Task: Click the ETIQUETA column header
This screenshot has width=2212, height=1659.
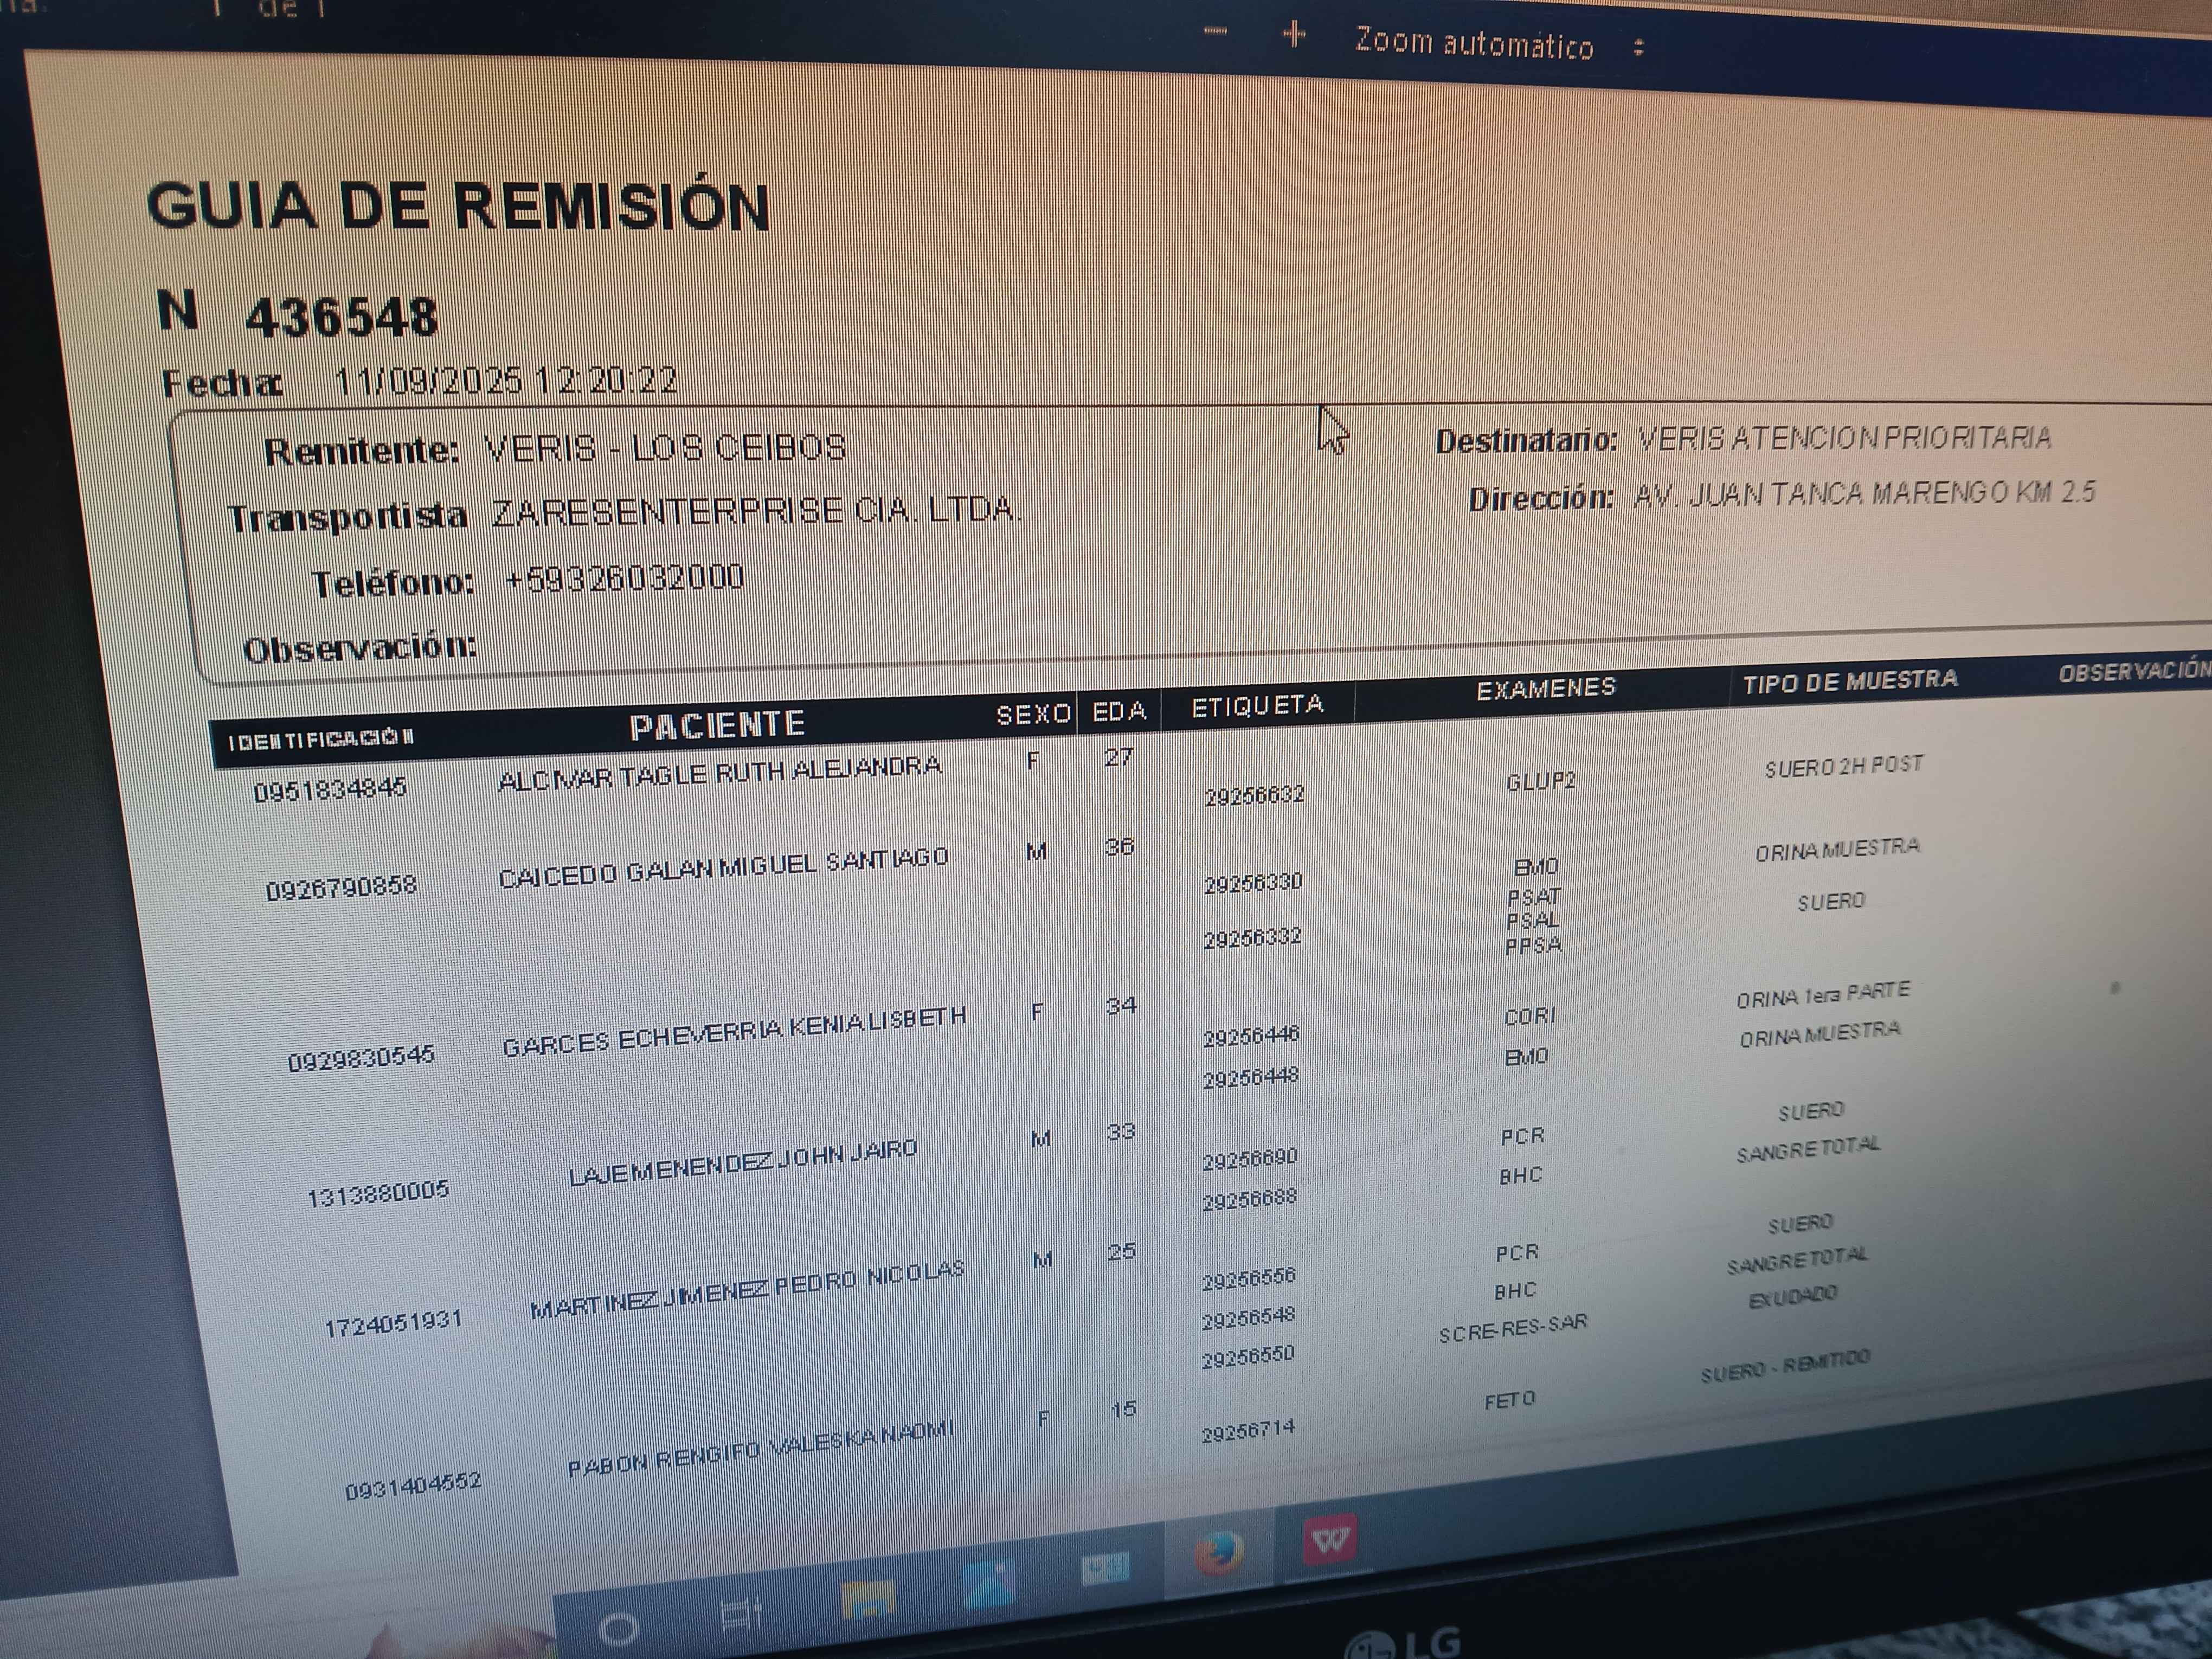Action: click(x=1257, y=706)
